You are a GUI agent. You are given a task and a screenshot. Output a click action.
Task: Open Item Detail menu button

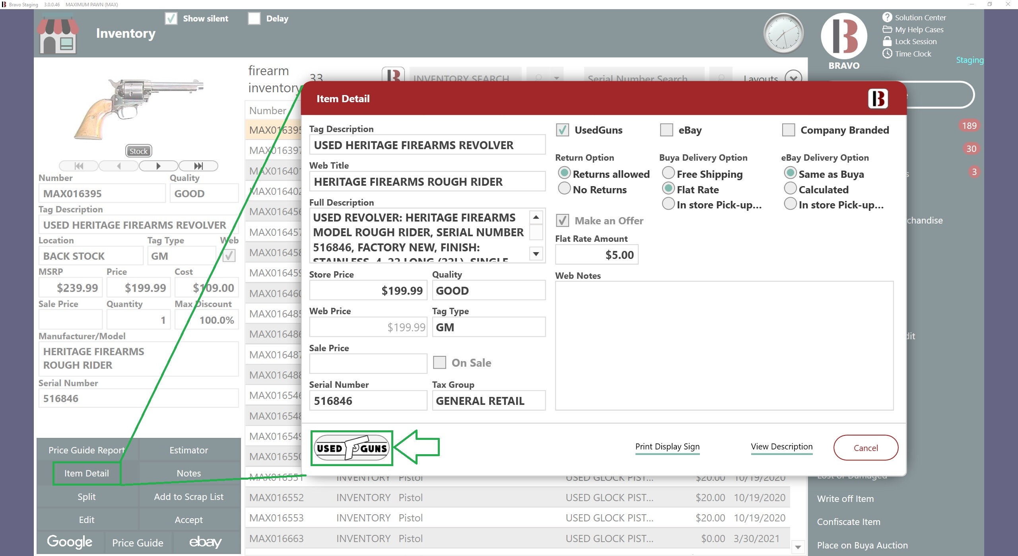coord(87,473)
